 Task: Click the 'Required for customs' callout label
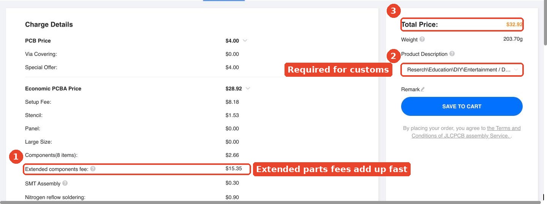(338, 70)
